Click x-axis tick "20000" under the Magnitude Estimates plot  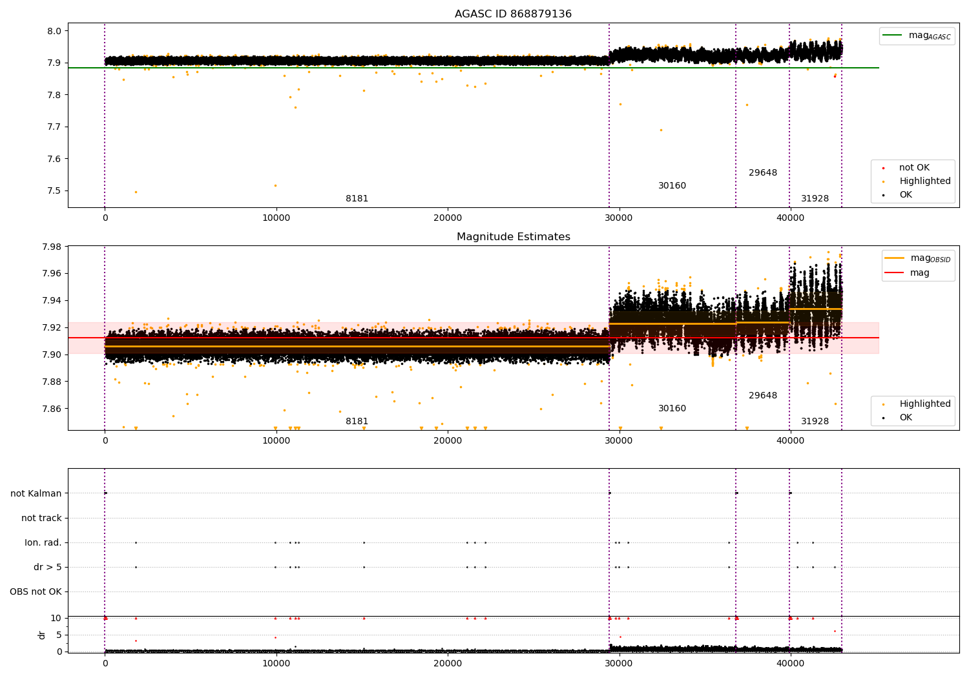click(448, 441)
